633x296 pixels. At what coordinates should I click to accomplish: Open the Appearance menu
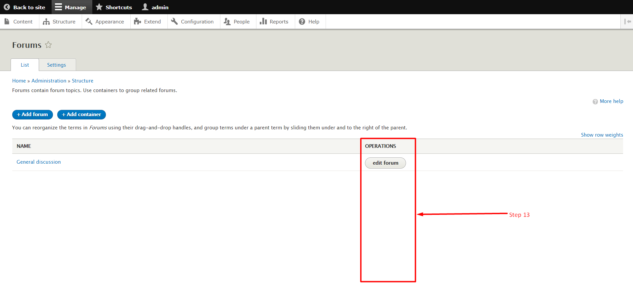pyautogui.click(x=105, y=21)
